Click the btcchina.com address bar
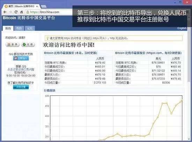192x142 pixels. 49,12
